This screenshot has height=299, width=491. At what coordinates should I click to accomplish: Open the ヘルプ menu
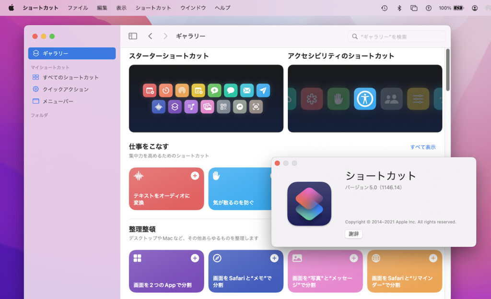tap(222, 8)
